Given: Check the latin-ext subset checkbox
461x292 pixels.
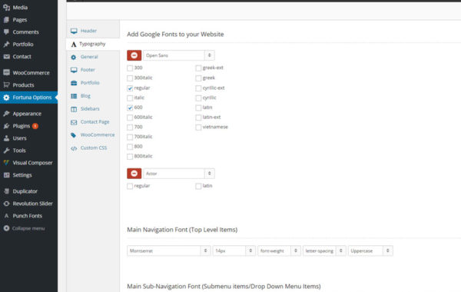Looking at the screenshot, I should coord(198,118).
